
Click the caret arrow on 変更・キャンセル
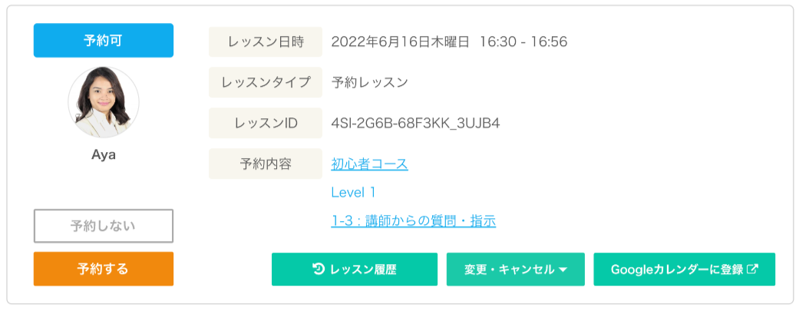pyautogui.click(x=563, y=270)
